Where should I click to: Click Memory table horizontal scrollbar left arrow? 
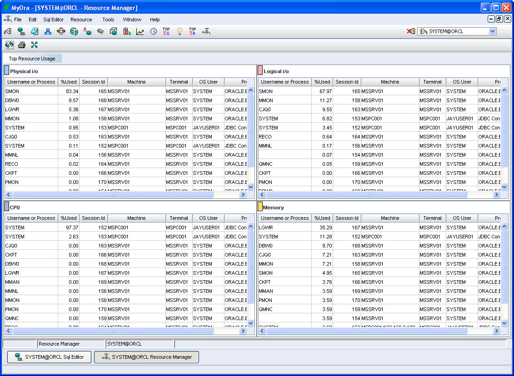262,331
